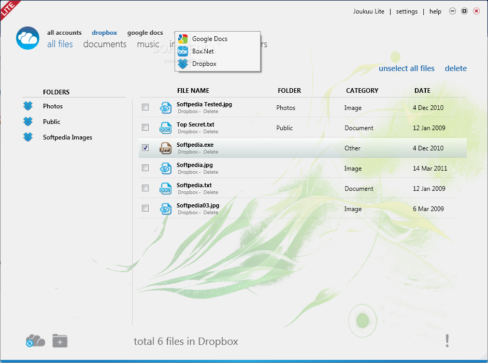Click Delete under Softpedia.exe
The image size is (488, 363).
[x=211, y=152]
